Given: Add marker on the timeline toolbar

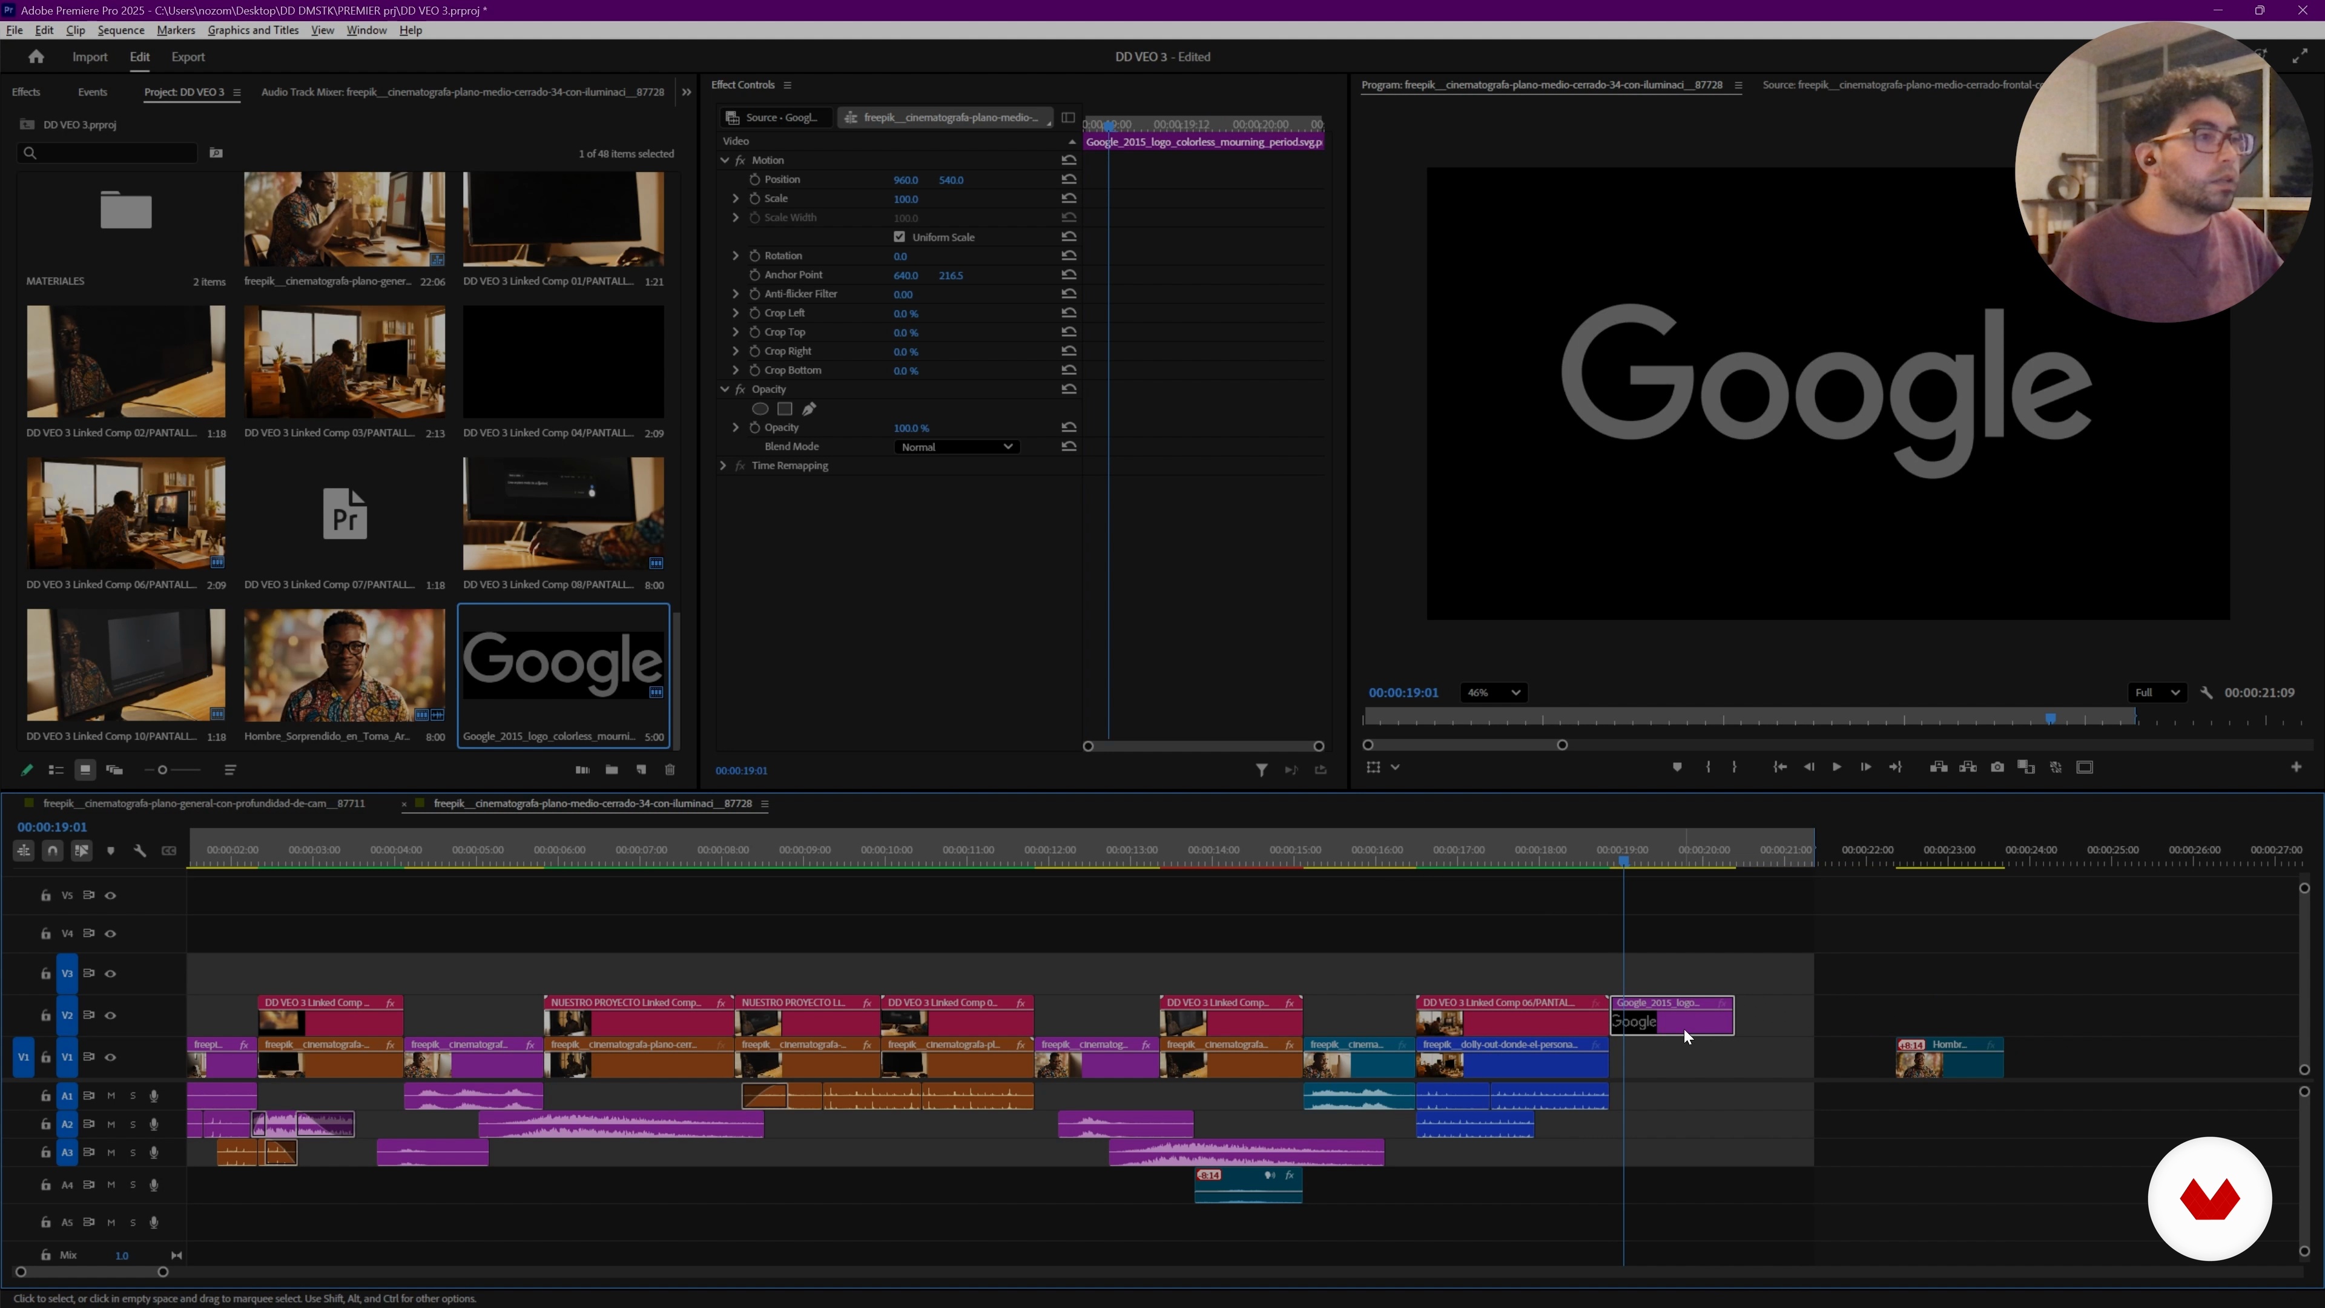Looking at the screenshot, I should [111, 851].
